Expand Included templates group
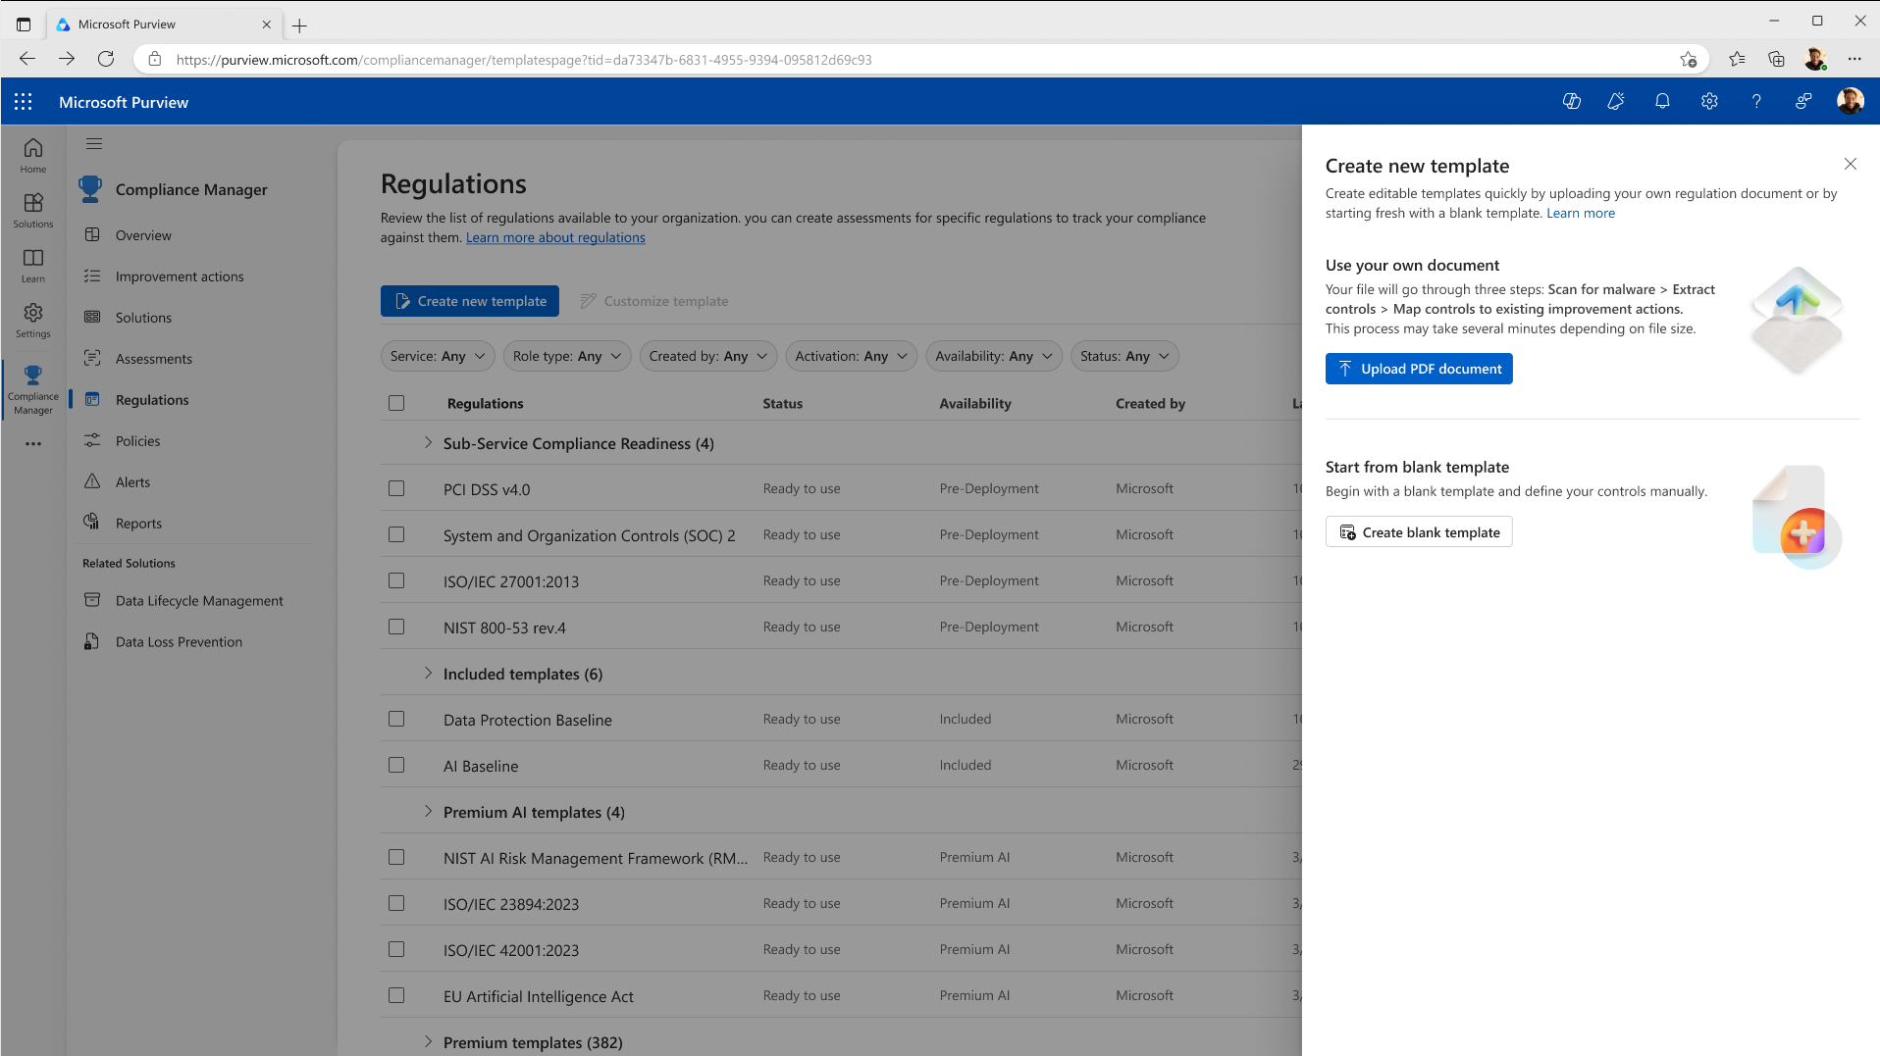The width and height of the screenshot is (1880, 1056). 428,674
